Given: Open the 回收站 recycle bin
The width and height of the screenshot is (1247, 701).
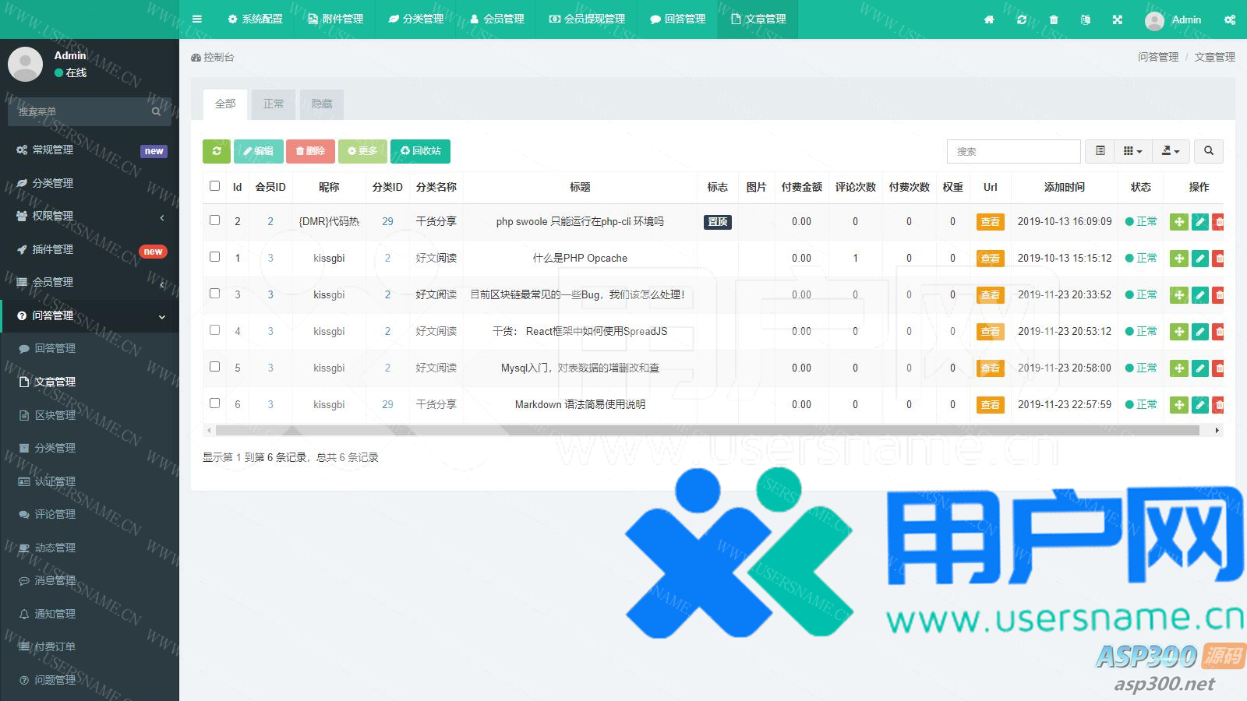Looking at the screenshot, I should point(420,151).
